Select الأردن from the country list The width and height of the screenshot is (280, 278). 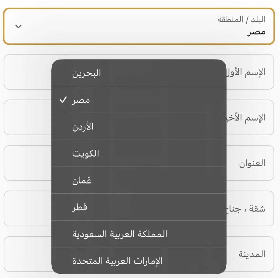coord(139,127)
